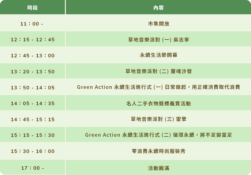Click 零浪費永續時尚服裝秀 entry
Viewport: 251px width, 175px height.
pos(159,151)
